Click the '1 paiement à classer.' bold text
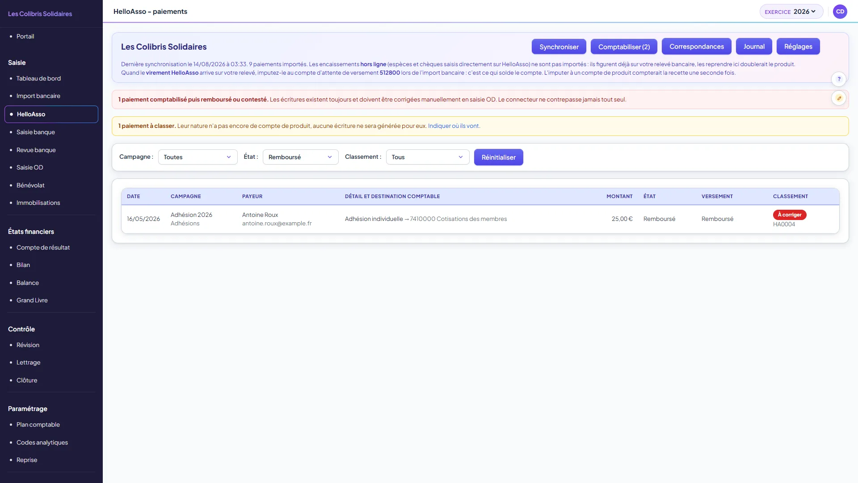Image resolution: width=858 pixels, height=483 pixels. (x=147, y=126)
